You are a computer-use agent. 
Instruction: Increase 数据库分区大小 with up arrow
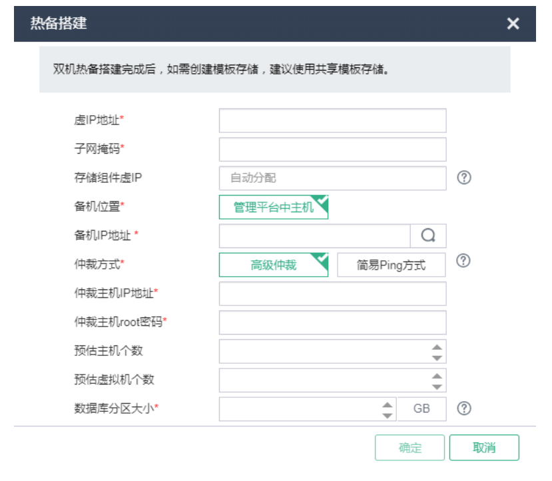pos(388,404)
